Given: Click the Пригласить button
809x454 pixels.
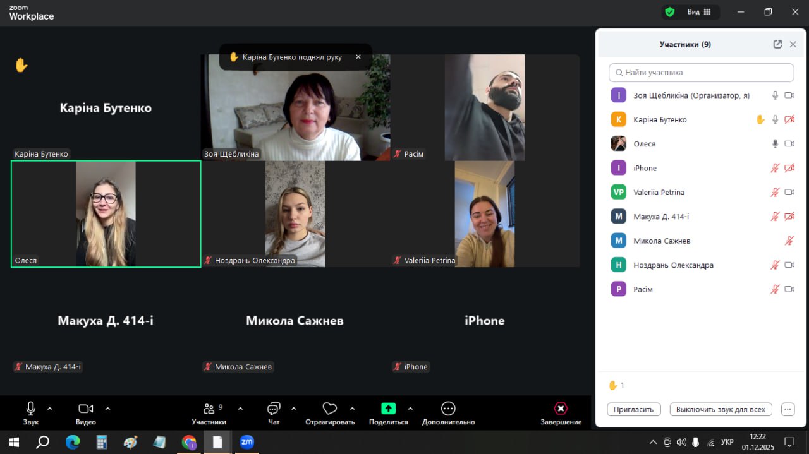Looking at the screenshot, I should [x=633, y=409].
